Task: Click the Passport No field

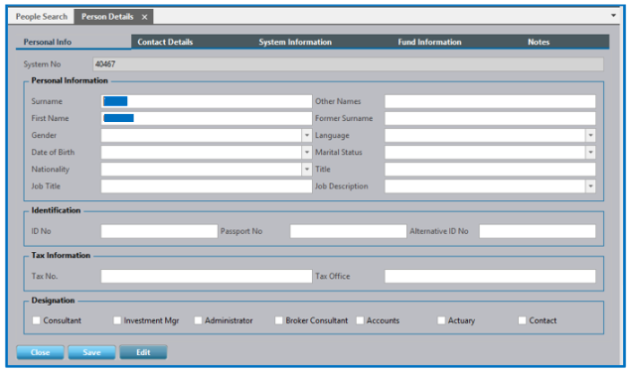Action: click(348, 231)
